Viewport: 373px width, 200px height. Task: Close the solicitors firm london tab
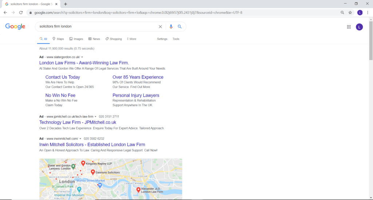point(56,4)
